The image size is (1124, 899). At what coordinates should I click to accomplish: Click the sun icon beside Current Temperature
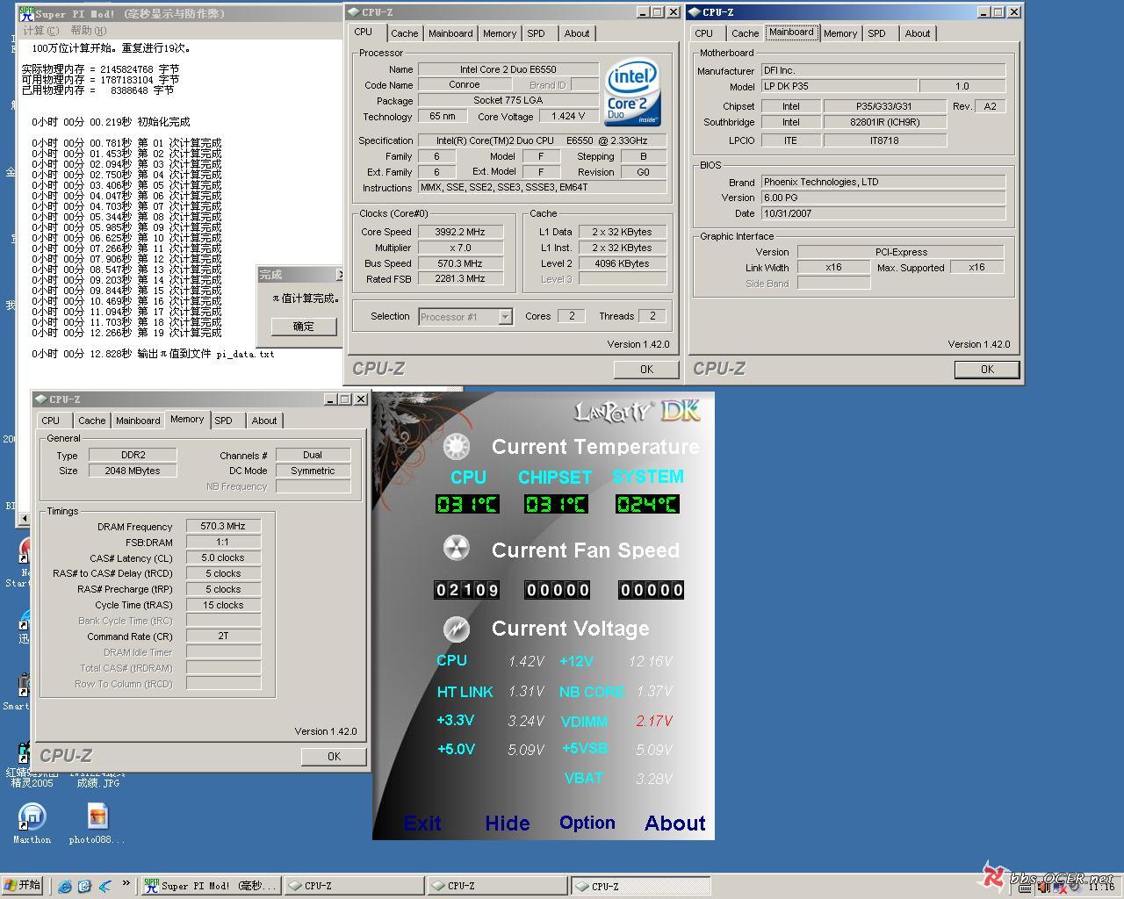(456, 446)
